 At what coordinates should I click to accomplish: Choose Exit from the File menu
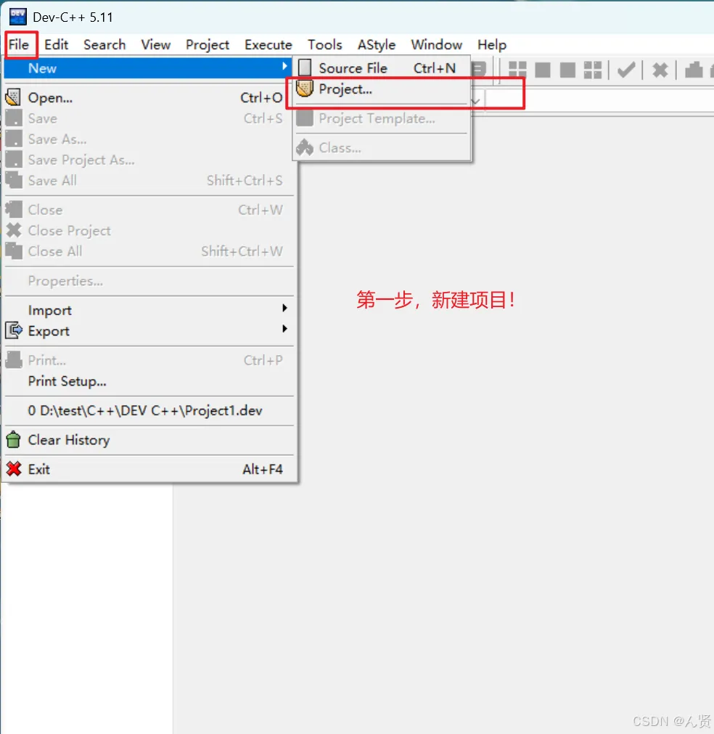(x=148, y=469)
